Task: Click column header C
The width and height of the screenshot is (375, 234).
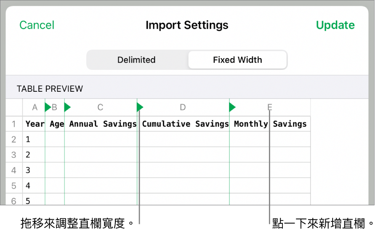Action: click(x=100, y=108)
